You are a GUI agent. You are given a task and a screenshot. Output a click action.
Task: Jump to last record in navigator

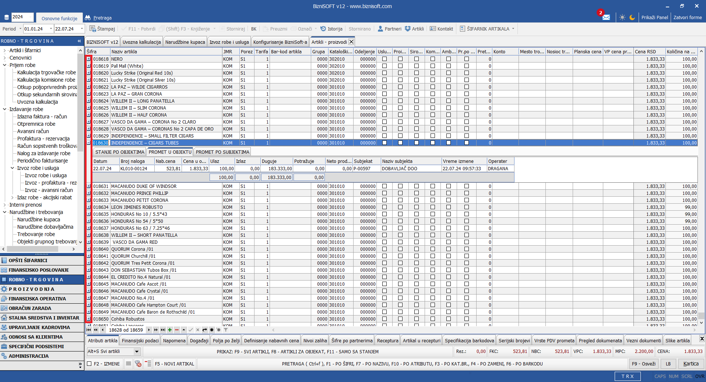[163, 330]
